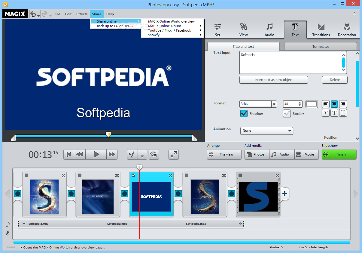Open the Set panel icon
Screen dimensions: 362x253
218,27
